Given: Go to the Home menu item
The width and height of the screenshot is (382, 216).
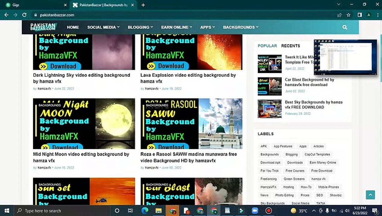Looking at the screenshot, I should (73, 27).
